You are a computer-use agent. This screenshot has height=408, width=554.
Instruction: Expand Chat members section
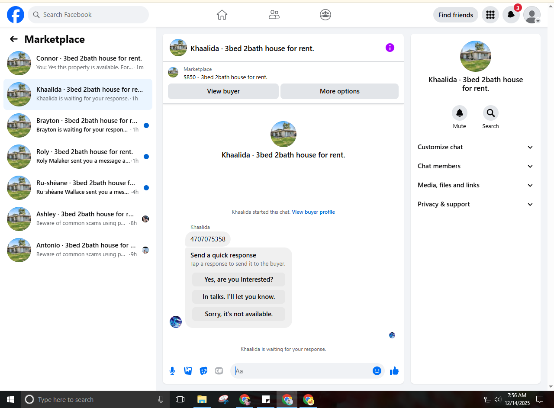[475, 166]
